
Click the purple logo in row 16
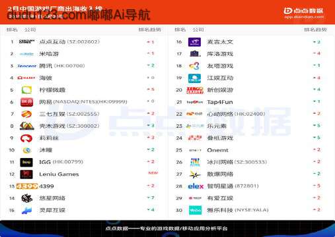coord(194,42)
